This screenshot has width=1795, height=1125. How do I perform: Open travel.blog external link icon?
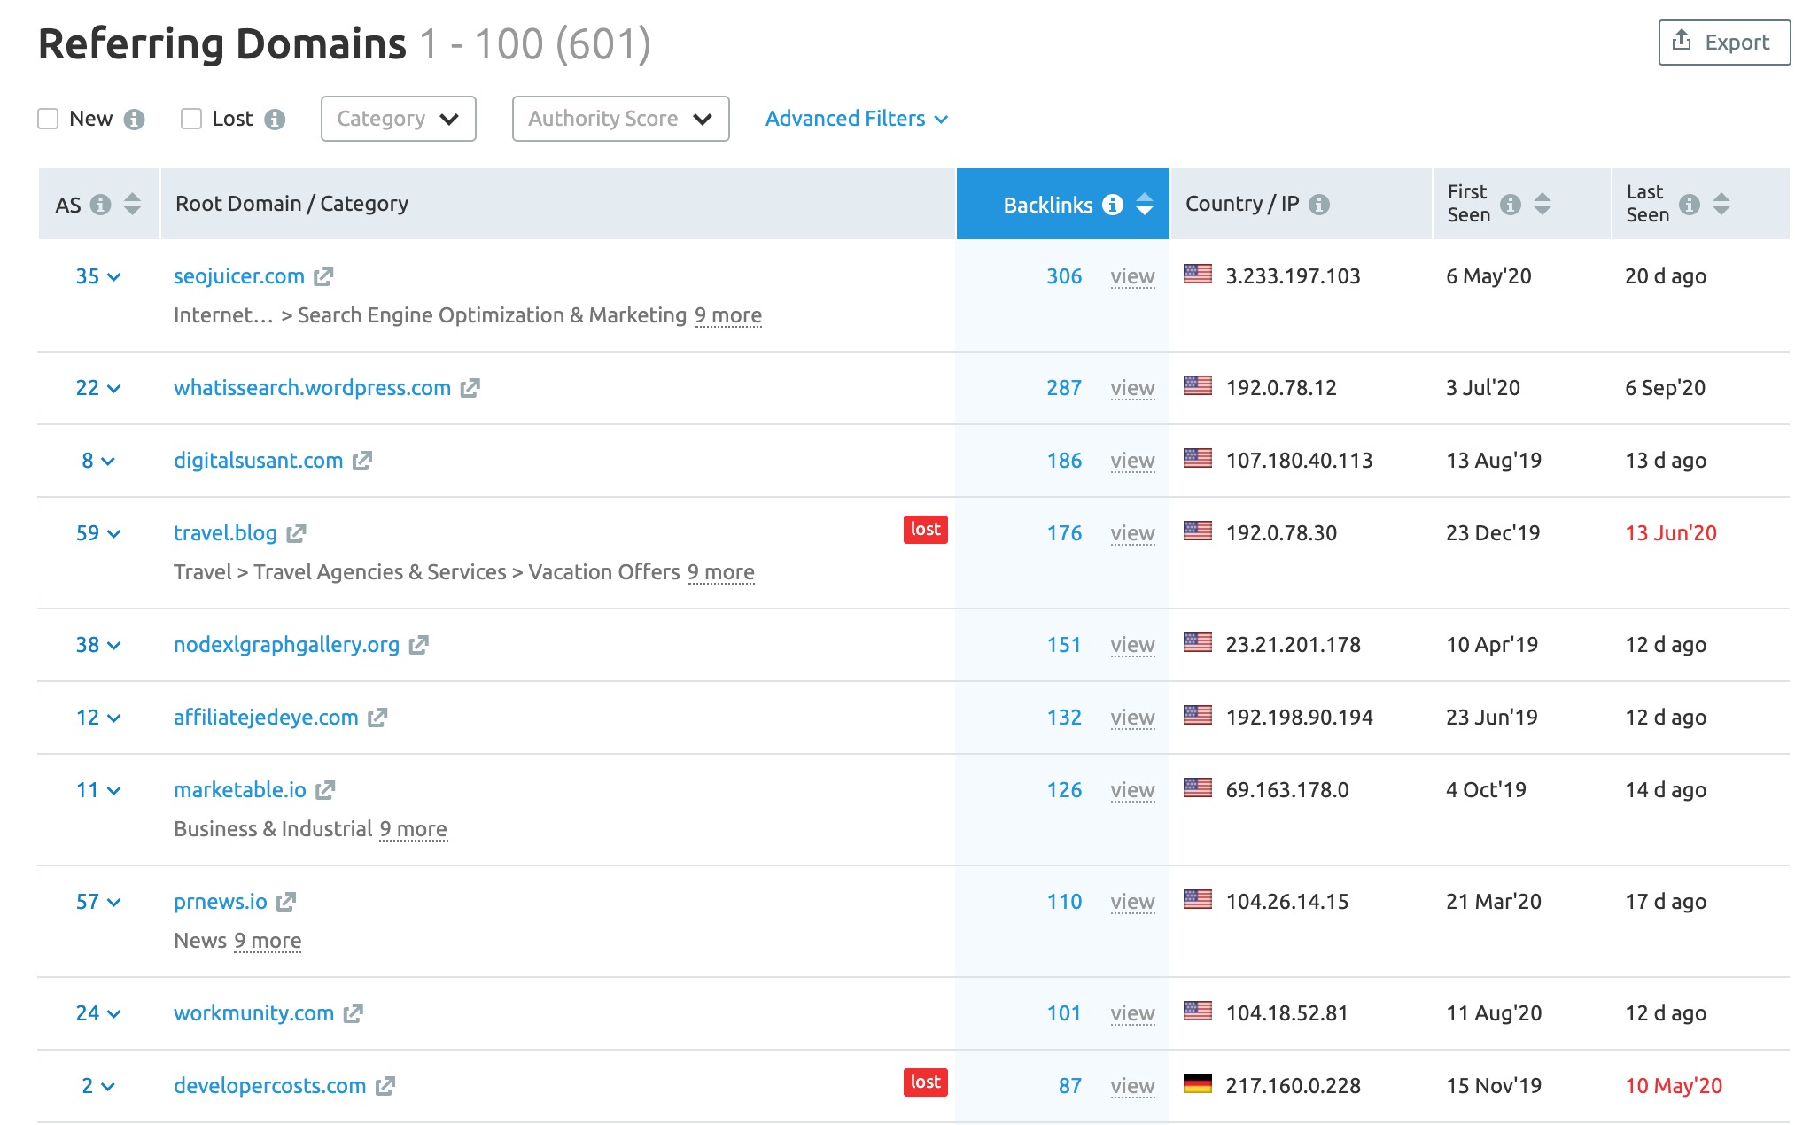click(296, 533)
